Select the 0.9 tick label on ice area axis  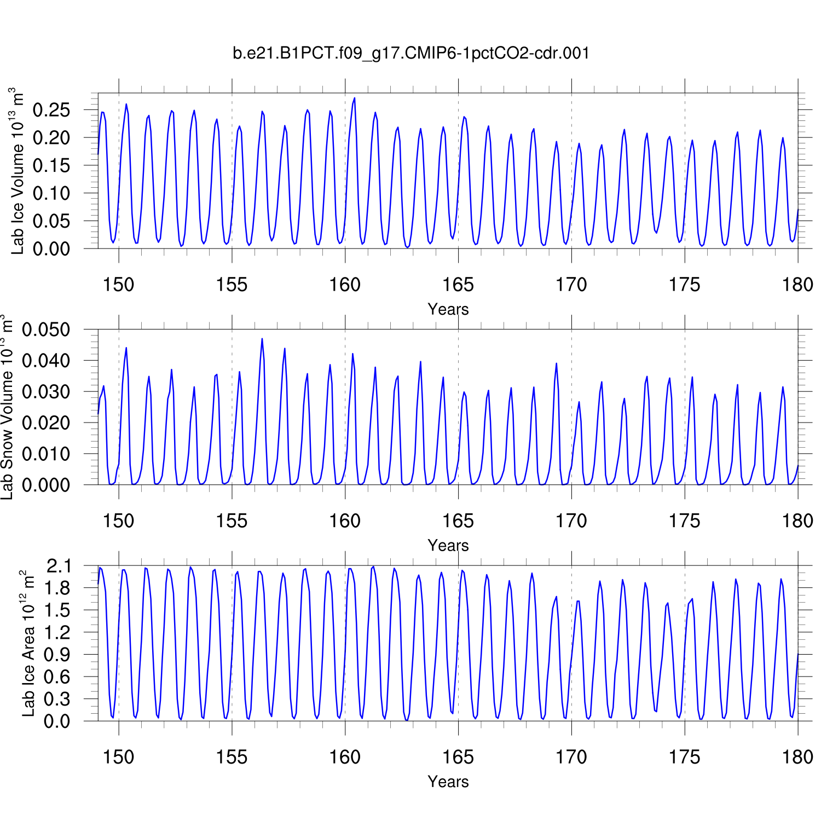click(x=58, y=655)
